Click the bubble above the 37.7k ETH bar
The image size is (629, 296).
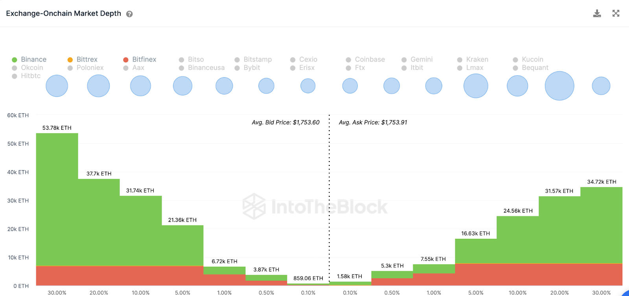(x=98, y=86)
